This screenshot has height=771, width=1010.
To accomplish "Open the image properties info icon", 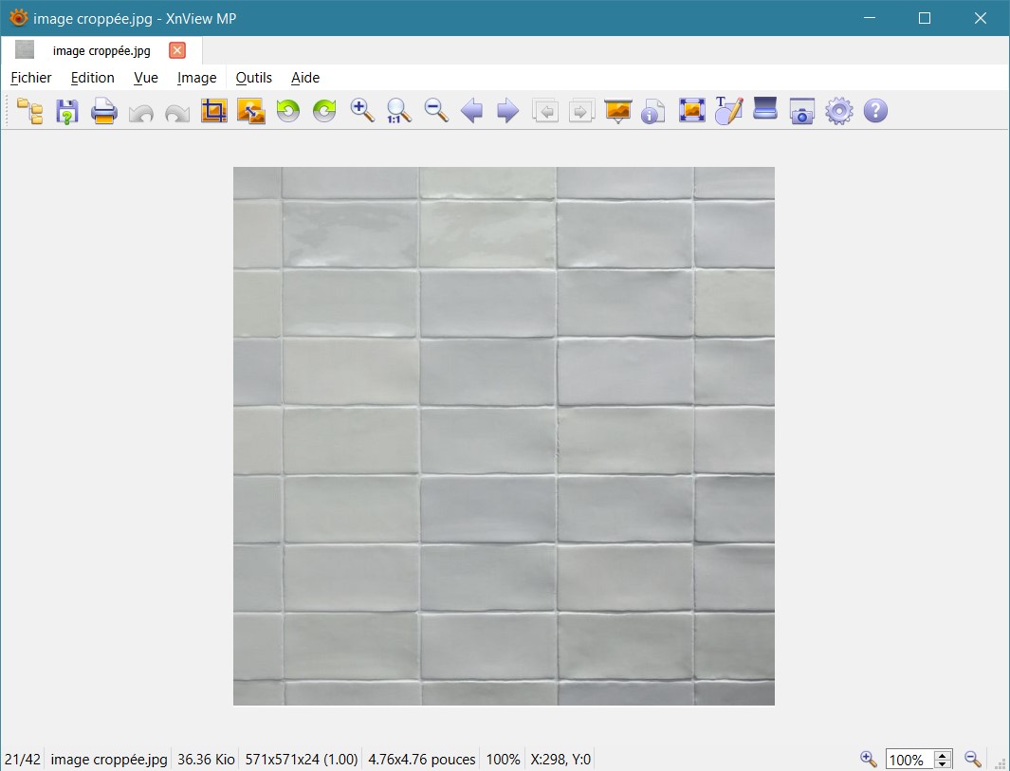I will pyautogui.click(x=652, y=112).
